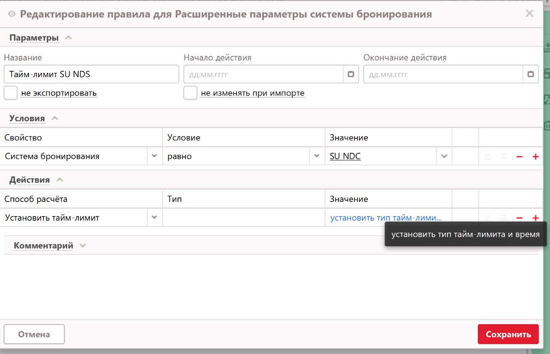Remove the Система бронирования condition with minus

519,157
